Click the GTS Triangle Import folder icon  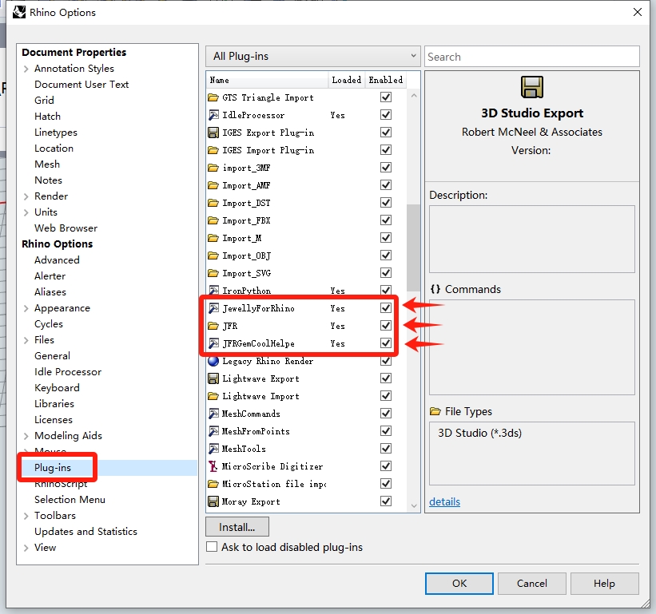click(213, 97)
